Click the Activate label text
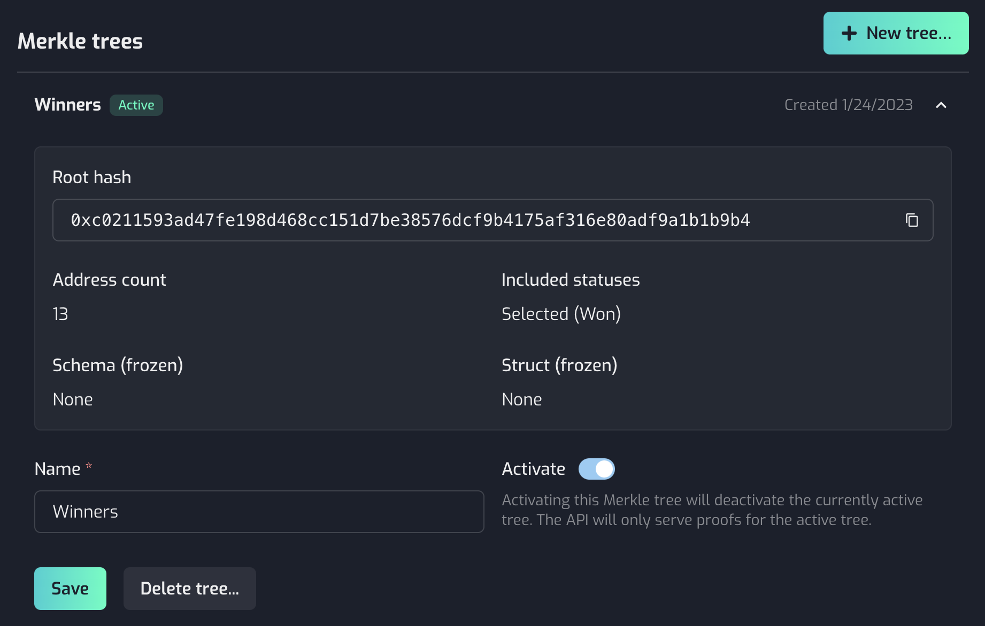 coord(533,469)
